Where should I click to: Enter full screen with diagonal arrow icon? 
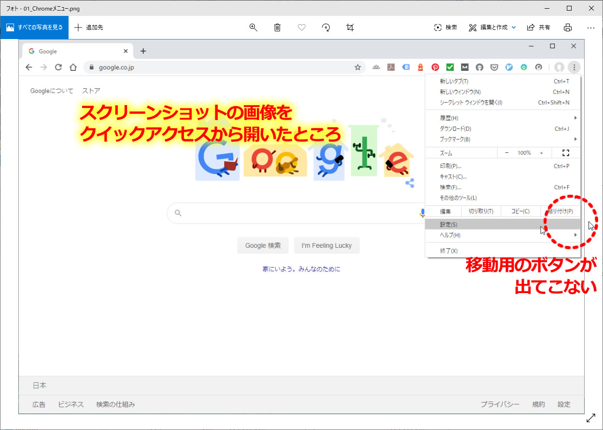point(590,418)
